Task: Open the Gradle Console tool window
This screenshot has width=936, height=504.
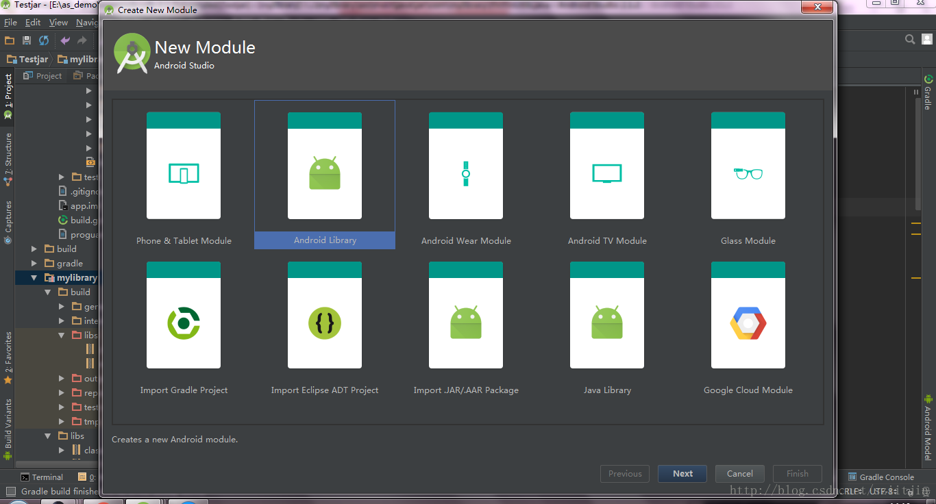Action: (x=881, y=477)
